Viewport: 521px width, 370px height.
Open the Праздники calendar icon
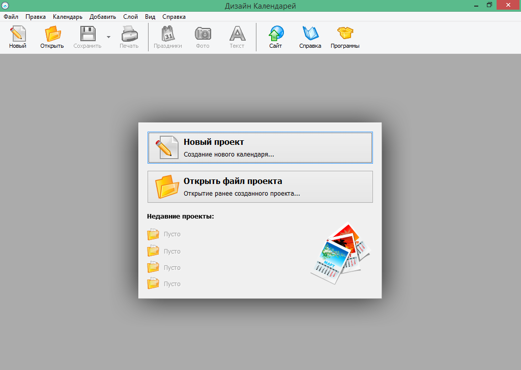[x=167, y=34]
